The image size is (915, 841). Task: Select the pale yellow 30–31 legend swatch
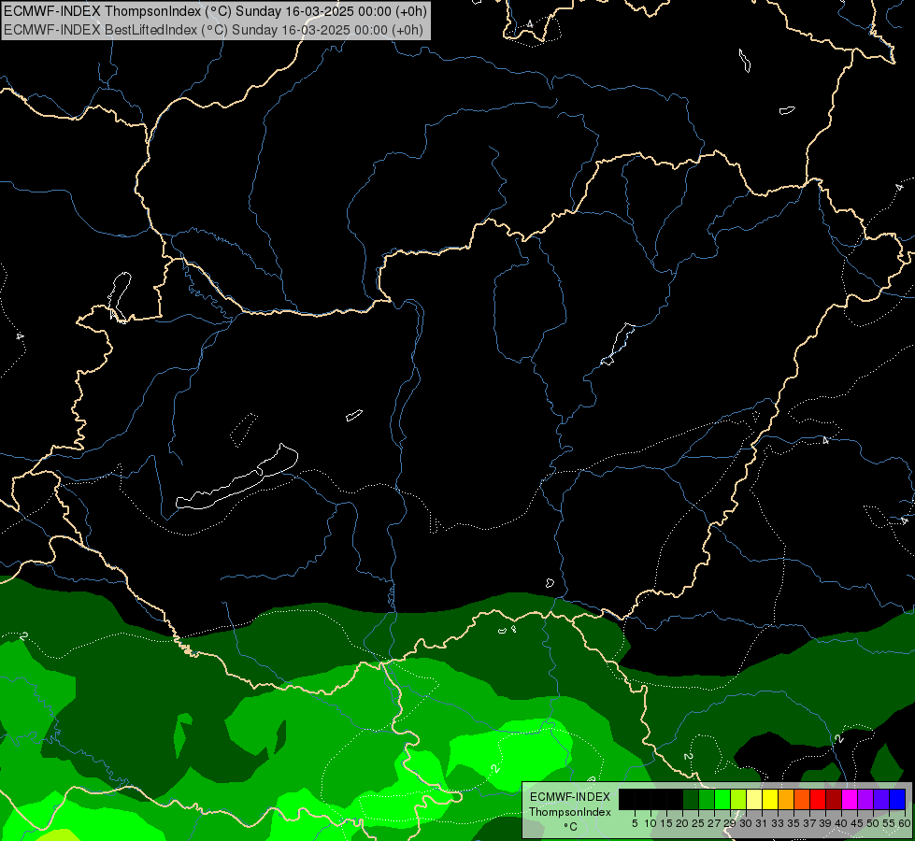click(754, 800)
